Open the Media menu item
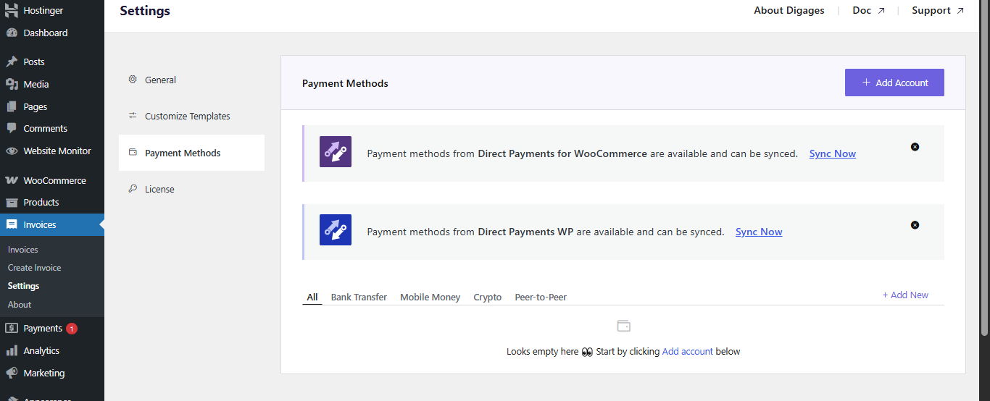This screenshot has width=990, height=401. tap(52, 84)
